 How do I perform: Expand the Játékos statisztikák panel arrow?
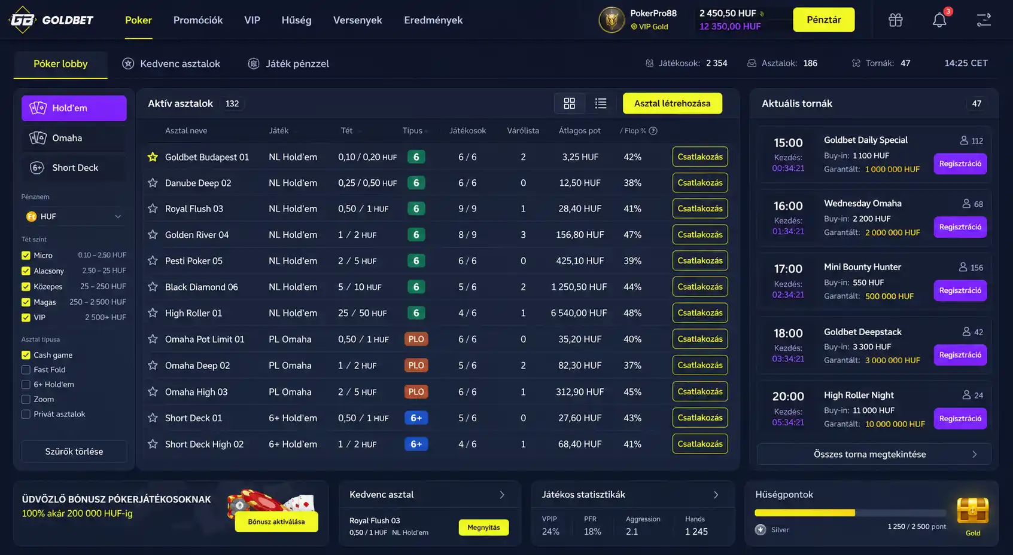tap(716, 495)
